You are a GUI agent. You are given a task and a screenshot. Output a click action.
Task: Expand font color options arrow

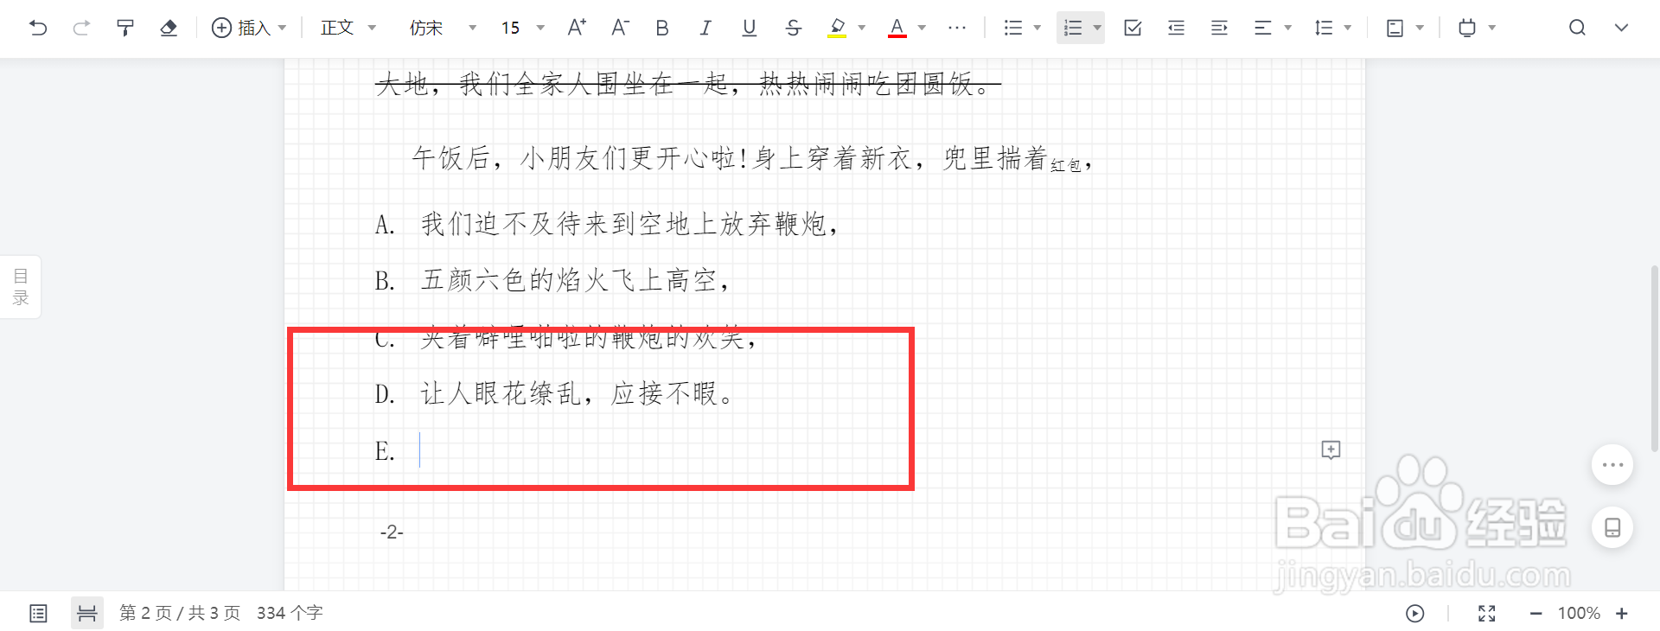(x=922, y=28)
